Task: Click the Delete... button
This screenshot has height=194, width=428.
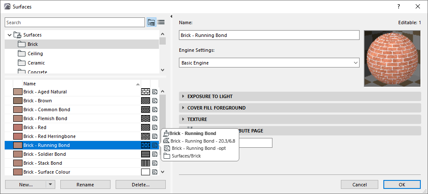Action: coord(140,184)
